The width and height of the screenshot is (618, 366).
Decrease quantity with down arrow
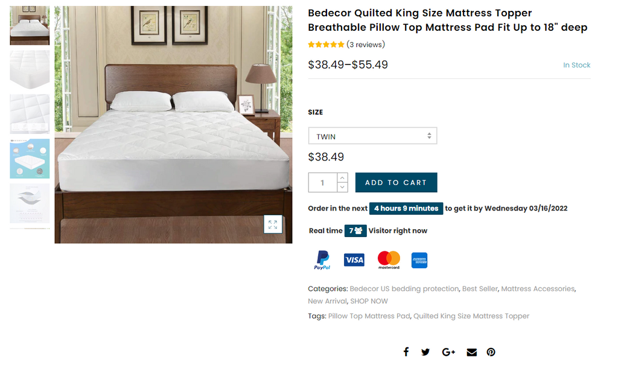tap(342, 187)
